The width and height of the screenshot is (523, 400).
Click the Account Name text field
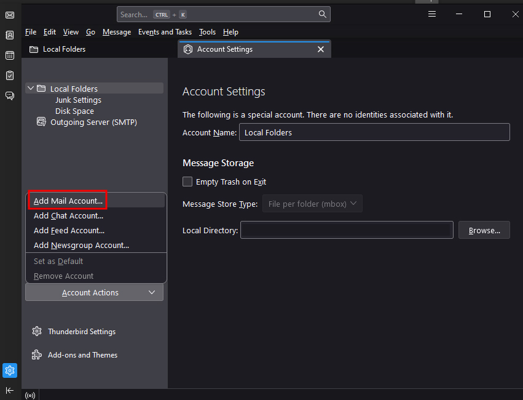click(374, 132)
